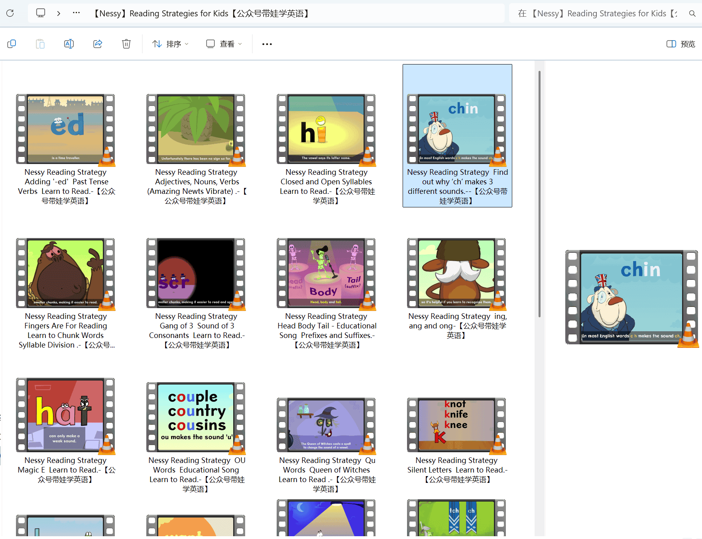Select the Adding '-ed' Past Tense video
702x539 pixels.
point(66,130)
